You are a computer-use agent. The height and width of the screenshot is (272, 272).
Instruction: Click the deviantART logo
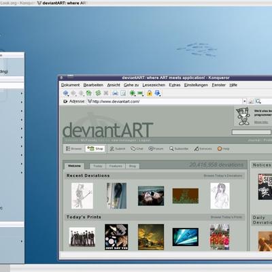(107, 130)
